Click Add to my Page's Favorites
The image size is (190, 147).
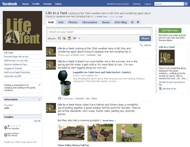17,72
